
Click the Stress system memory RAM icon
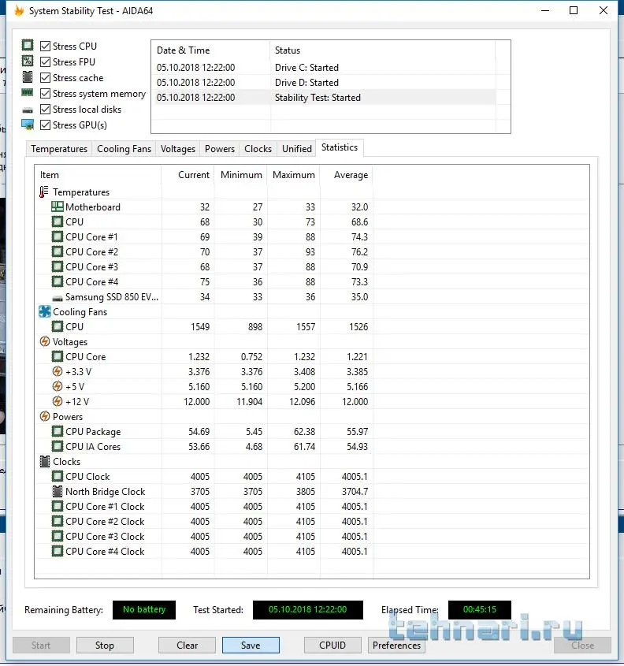(28, 92)
